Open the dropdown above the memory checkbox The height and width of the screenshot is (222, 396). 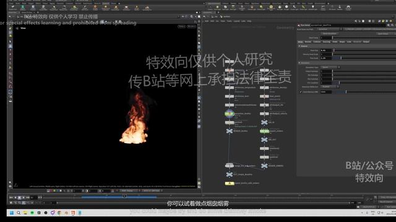pos(330,86)
